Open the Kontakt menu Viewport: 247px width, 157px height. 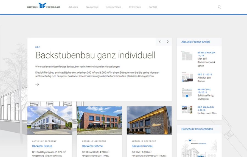[x=153, y=7]
